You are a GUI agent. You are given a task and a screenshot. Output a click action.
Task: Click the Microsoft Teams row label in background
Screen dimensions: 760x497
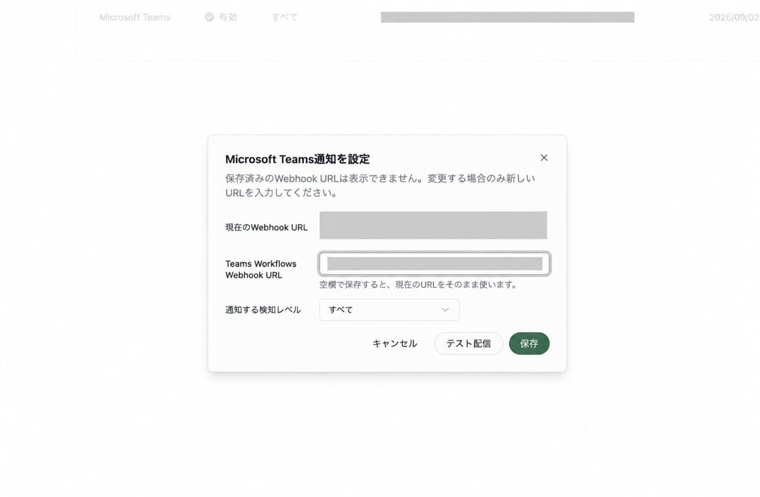[135, 17]
